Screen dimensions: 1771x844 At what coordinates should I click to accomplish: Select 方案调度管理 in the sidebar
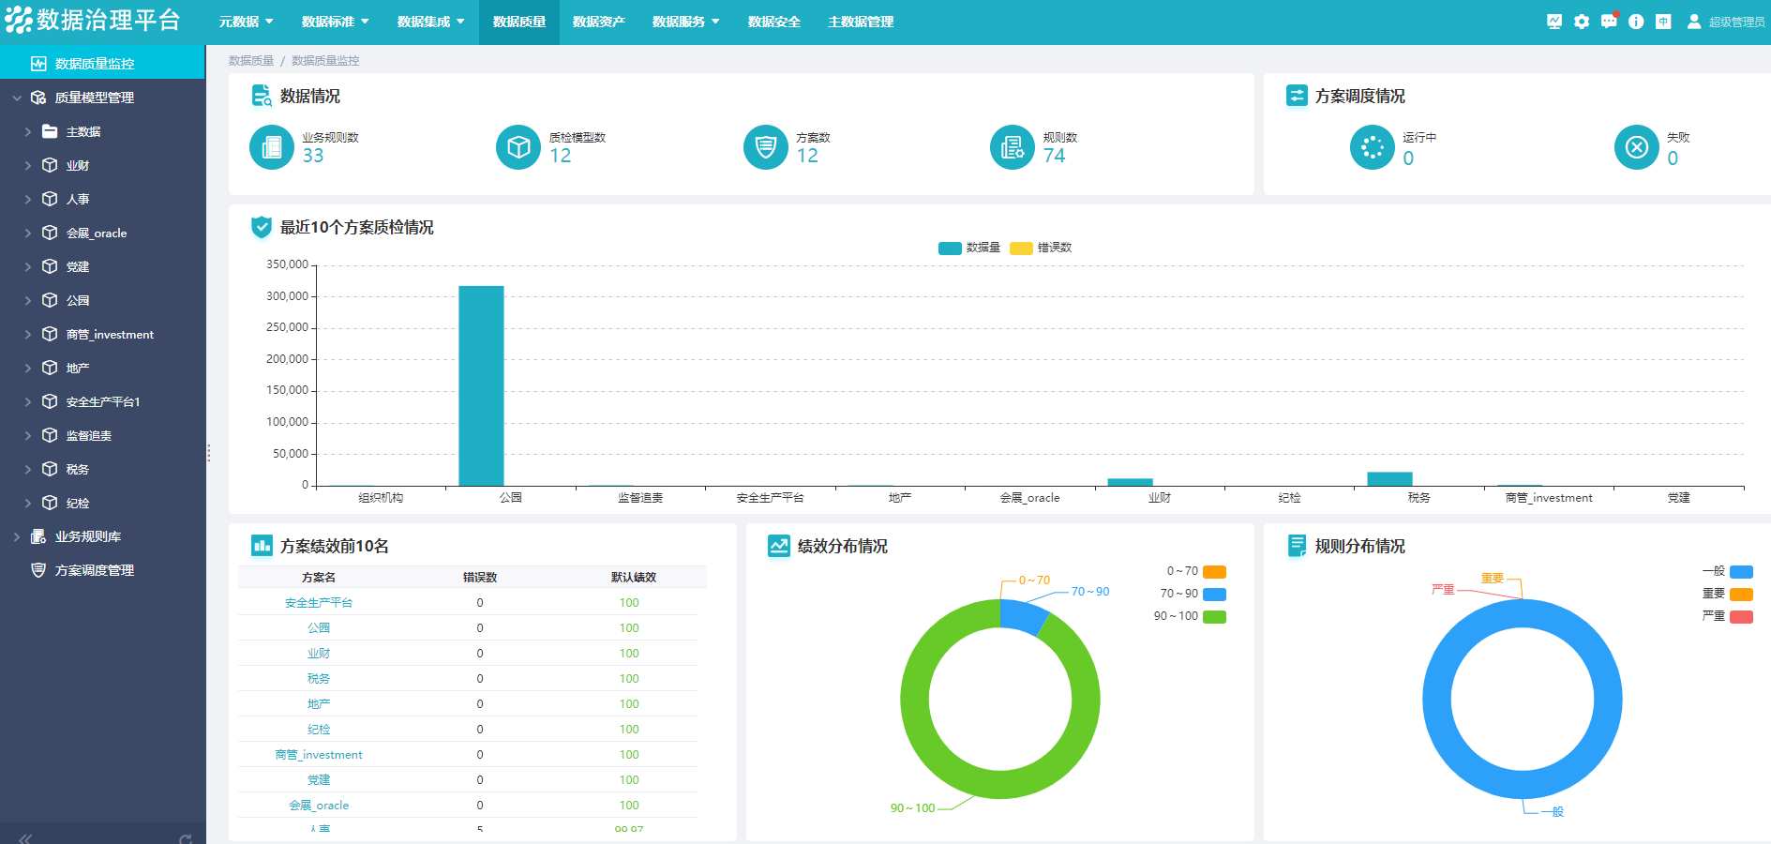click(94, 570)
